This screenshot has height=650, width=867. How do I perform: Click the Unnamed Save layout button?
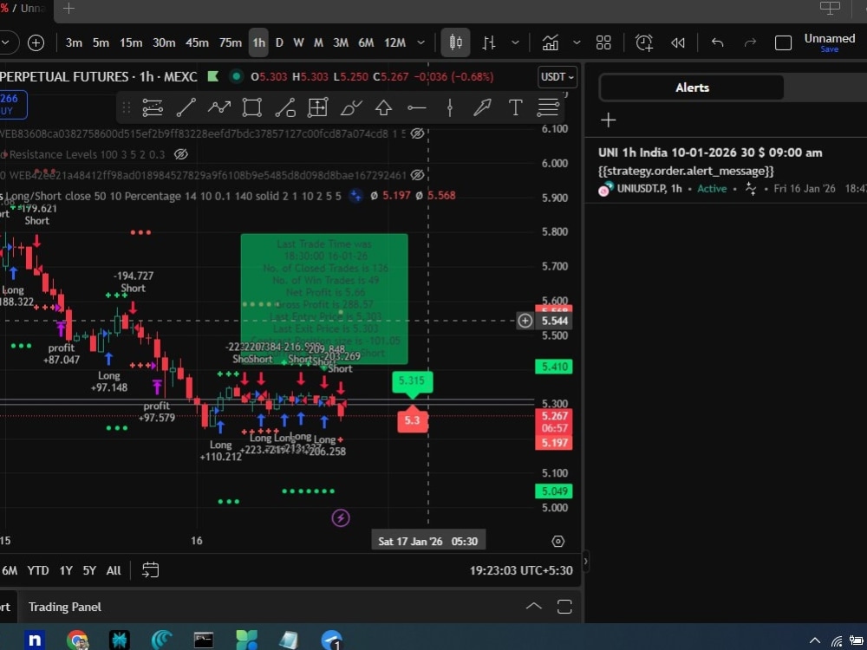tap(830, 42)
